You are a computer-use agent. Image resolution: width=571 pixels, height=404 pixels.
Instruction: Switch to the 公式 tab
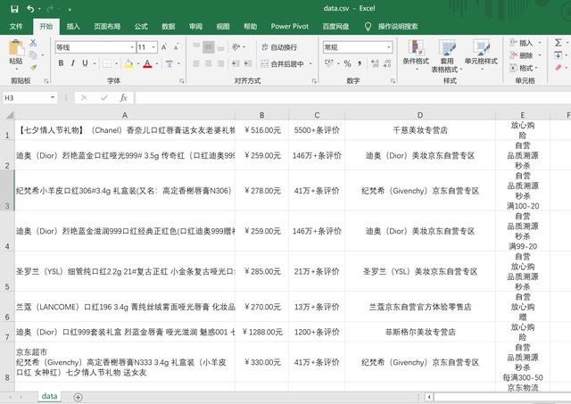click(141, 26)
